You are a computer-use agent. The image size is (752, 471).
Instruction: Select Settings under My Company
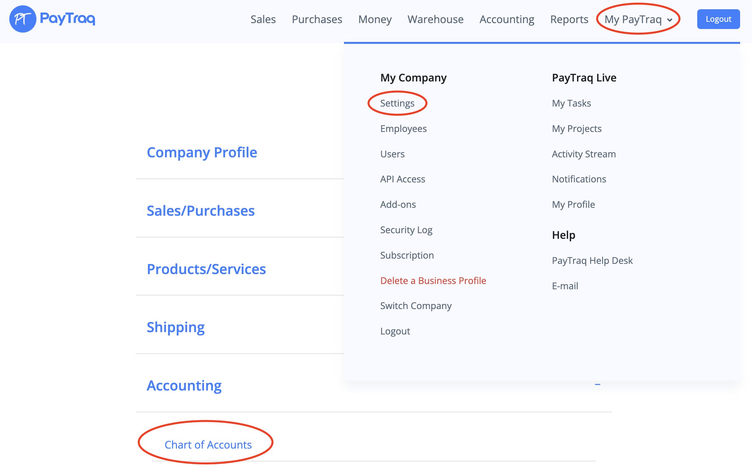pos(397,103)
